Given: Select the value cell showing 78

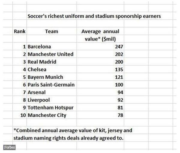Looking at the screenshot, I should (x=120, y=115).
